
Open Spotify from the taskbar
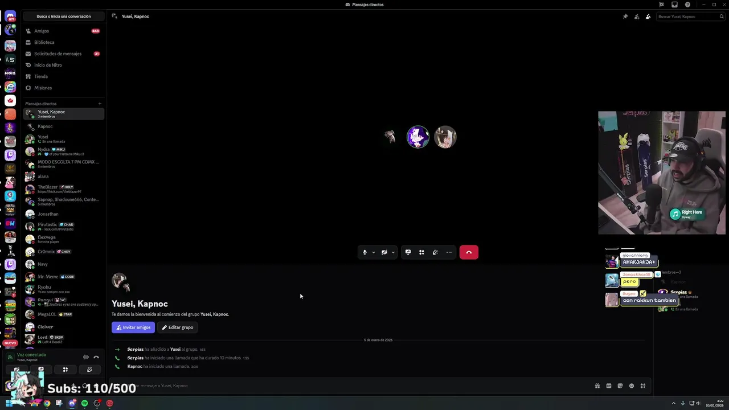point(84,403)
